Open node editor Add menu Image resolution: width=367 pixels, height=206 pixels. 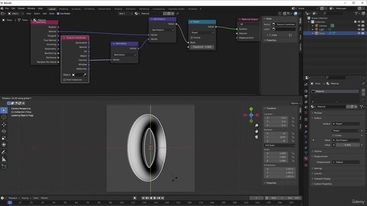45,14
